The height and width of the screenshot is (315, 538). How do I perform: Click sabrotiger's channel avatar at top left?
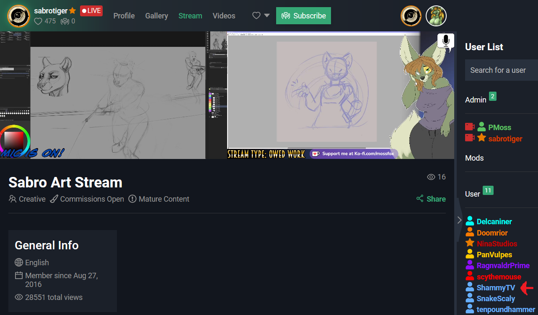pos(19,16)
